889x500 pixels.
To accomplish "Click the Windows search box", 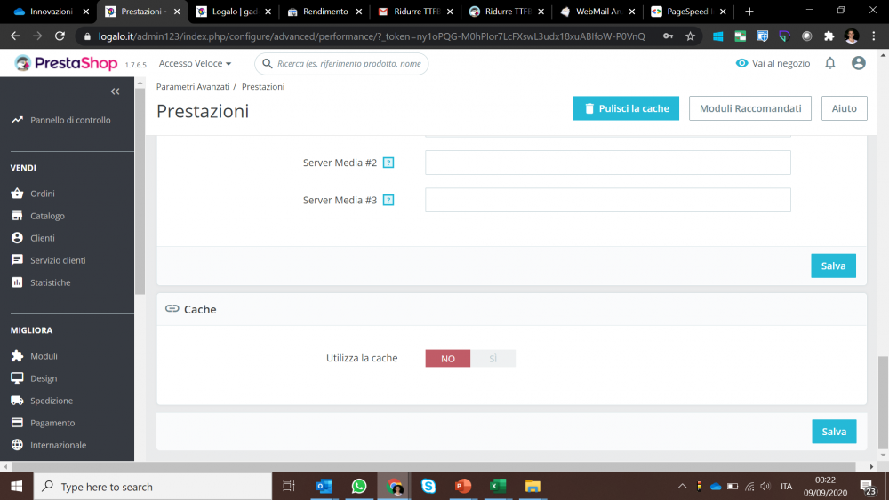I will 153,487.
